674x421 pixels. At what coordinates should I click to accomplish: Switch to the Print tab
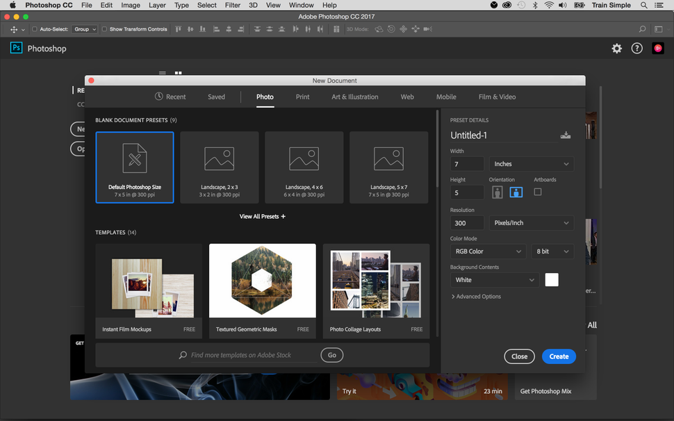[x=302, y=97]
